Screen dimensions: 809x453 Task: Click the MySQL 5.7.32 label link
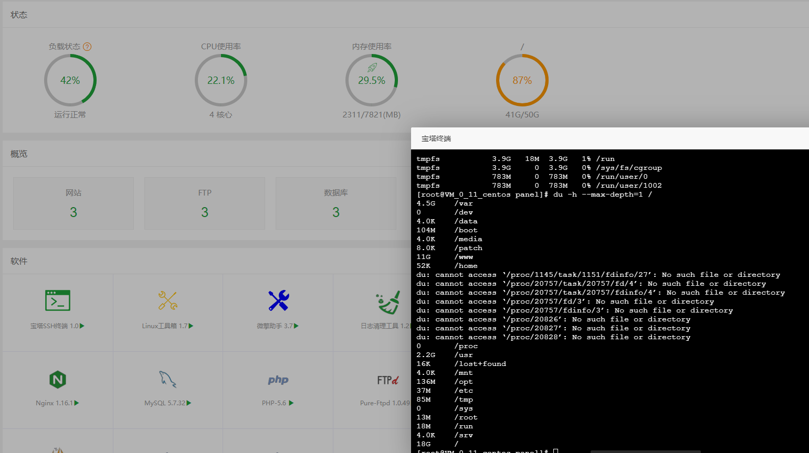tap(168, 403)
